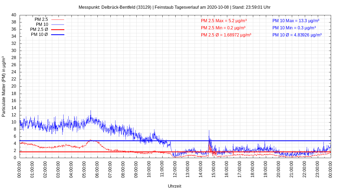This screenshot has height=190, width=339.
Task: Click the PM 10 Min = 0.3 µg/m³ label
Action: pos(294,28)
